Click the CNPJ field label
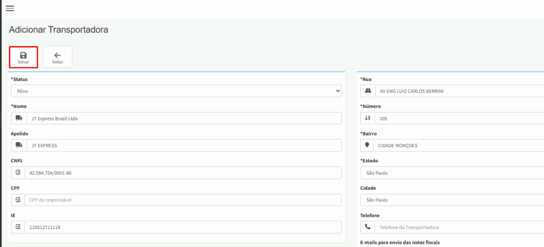The height and width of the screenshot is (247, 544). (x=16, y=160)
